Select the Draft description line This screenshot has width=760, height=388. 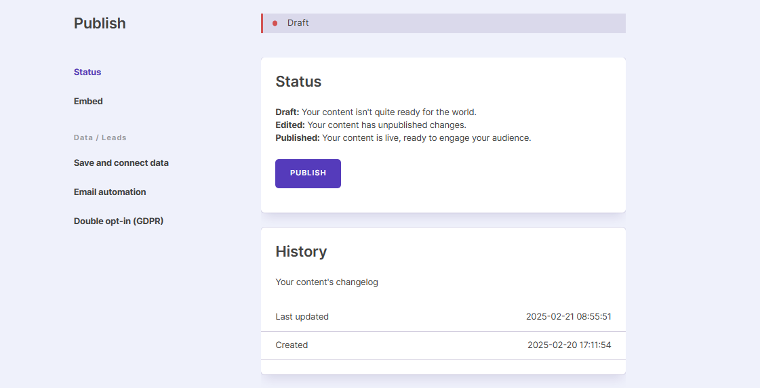(x=376, y=112)
